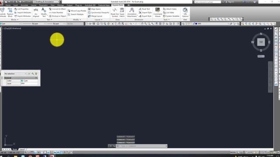This screenshot has height=157, width=280.
Task: Open the second ByLayer lineweight dropdown
Action: click(x=56, y=24)
